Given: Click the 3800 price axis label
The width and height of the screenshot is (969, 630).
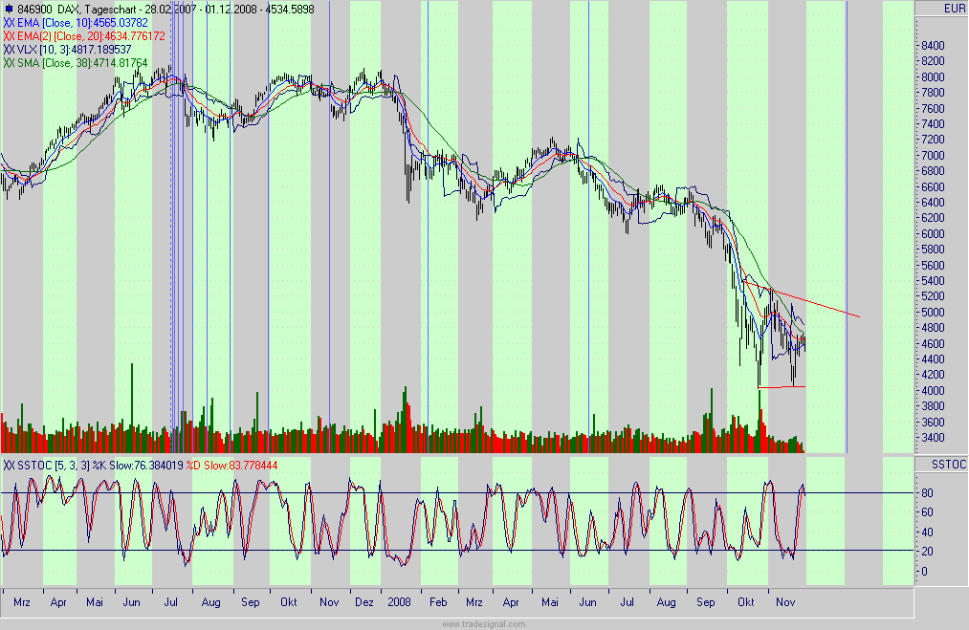Looking at the screenshot, I should 933,406.
